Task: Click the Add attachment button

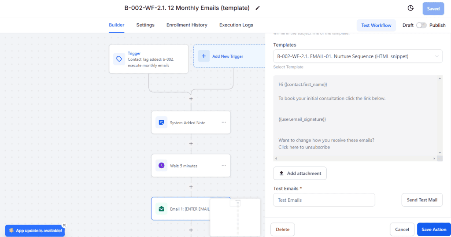Action: 299,173
